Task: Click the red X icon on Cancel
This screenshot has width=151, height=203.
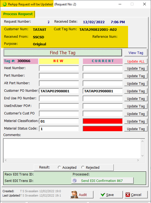Action: [128, 195]
